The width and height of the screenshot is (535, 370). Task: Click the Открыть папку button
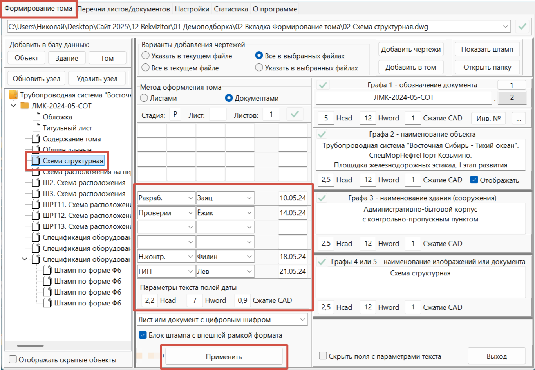pyautogui.click(x=487, y=67)
